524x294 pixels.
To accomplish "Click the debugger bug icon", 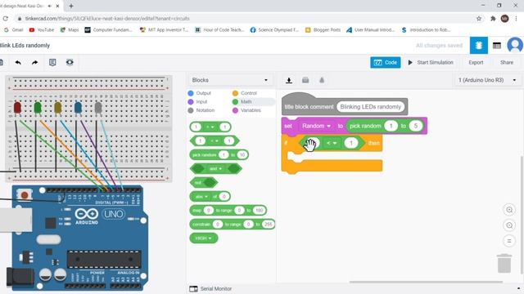I will [322, 80].
